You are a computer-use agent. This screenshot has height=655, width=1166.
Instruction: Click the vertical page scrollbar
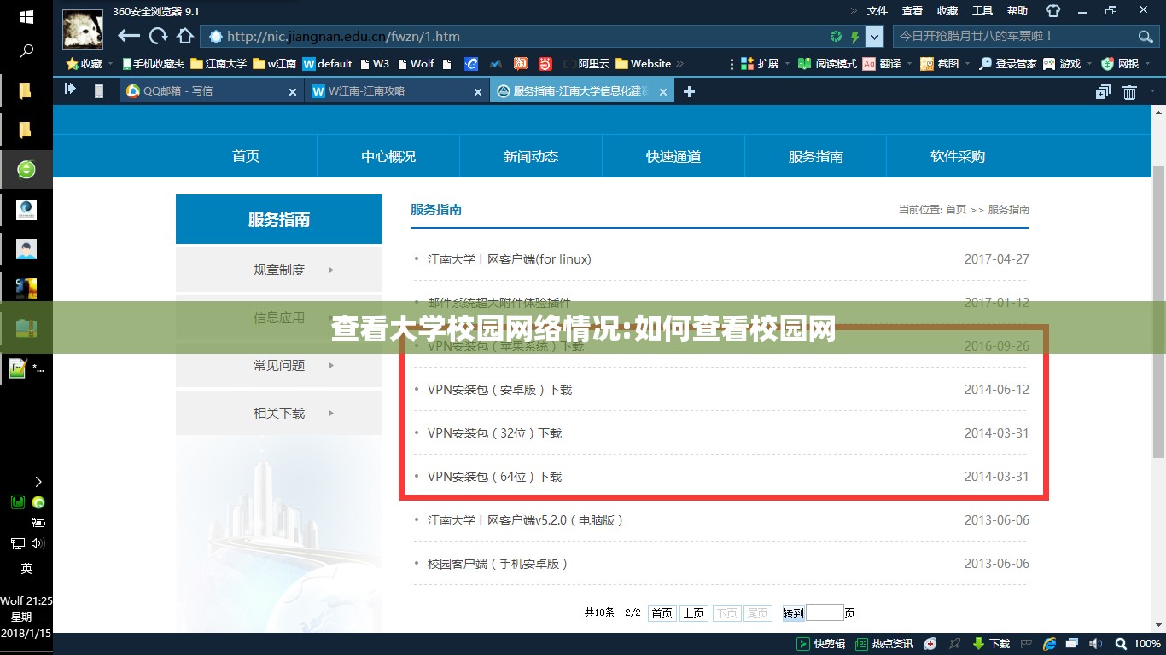pyautogui.click(x=1158, y=311)
